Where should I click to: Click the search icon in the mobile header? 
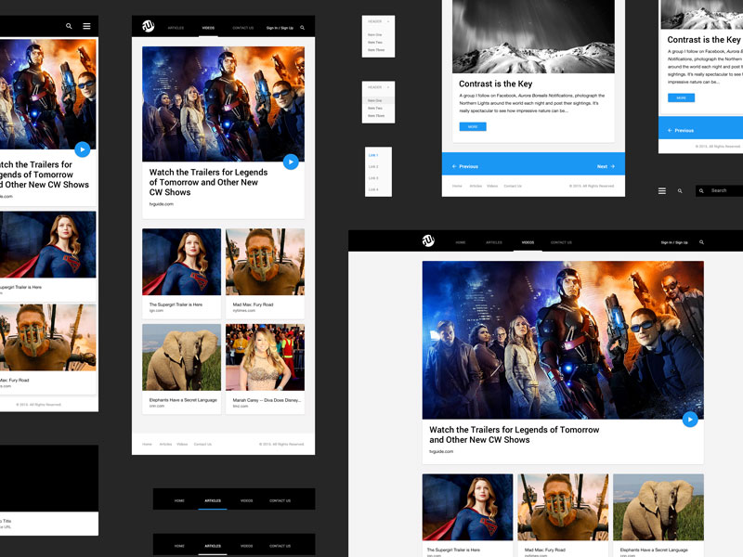[x=69, y=26]
